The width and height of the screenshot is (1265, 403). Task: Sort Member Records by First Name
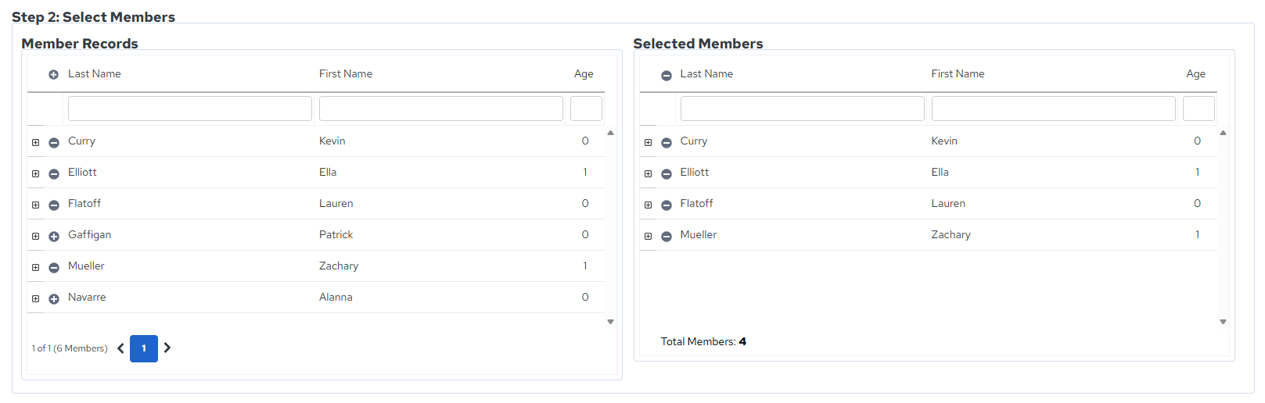[345, 73]
